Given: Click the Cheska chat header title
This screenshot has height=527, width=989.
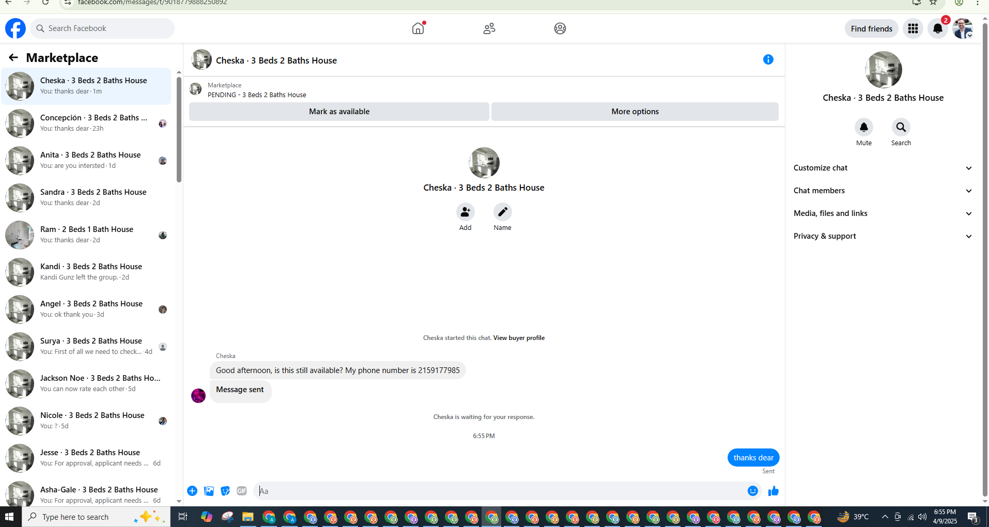Looking at the screenshot, I should [x=276, y=60].
